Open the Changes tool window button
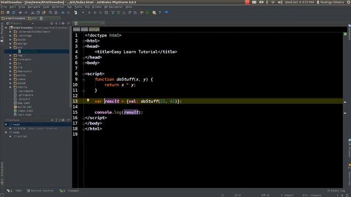351x197 pixels. [x=69, y=191]
